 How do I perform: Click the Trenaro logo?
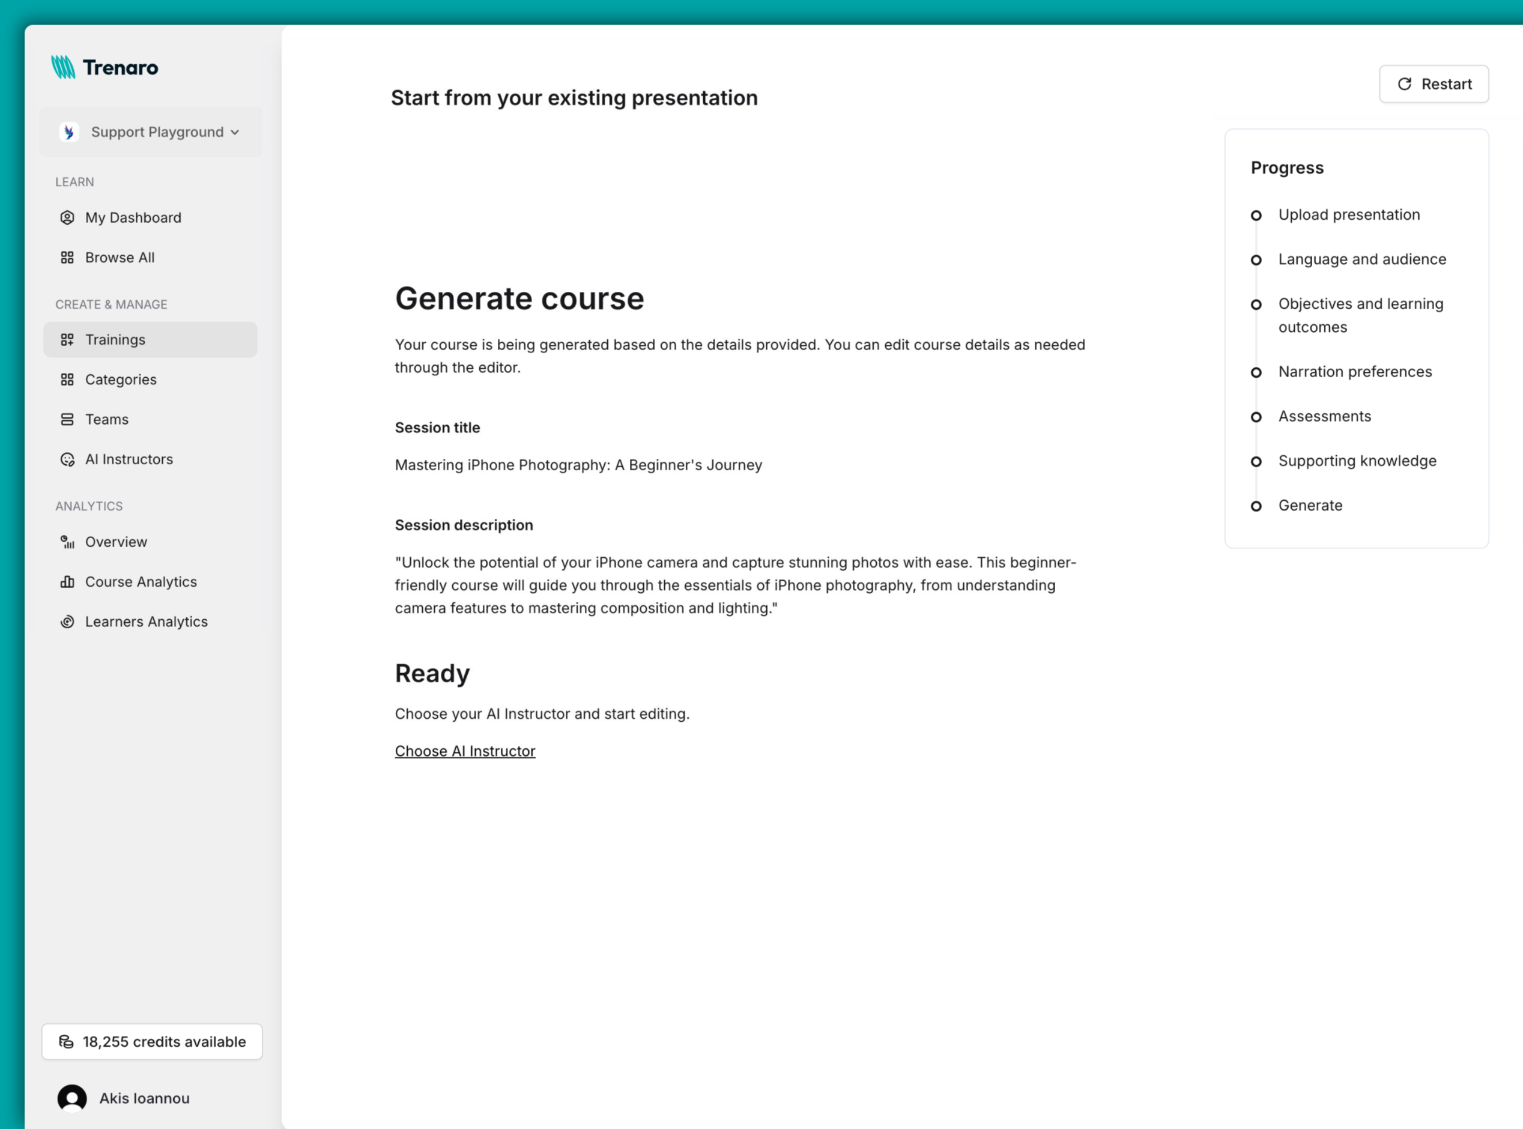pyautogui.click(x=104, y=67)
